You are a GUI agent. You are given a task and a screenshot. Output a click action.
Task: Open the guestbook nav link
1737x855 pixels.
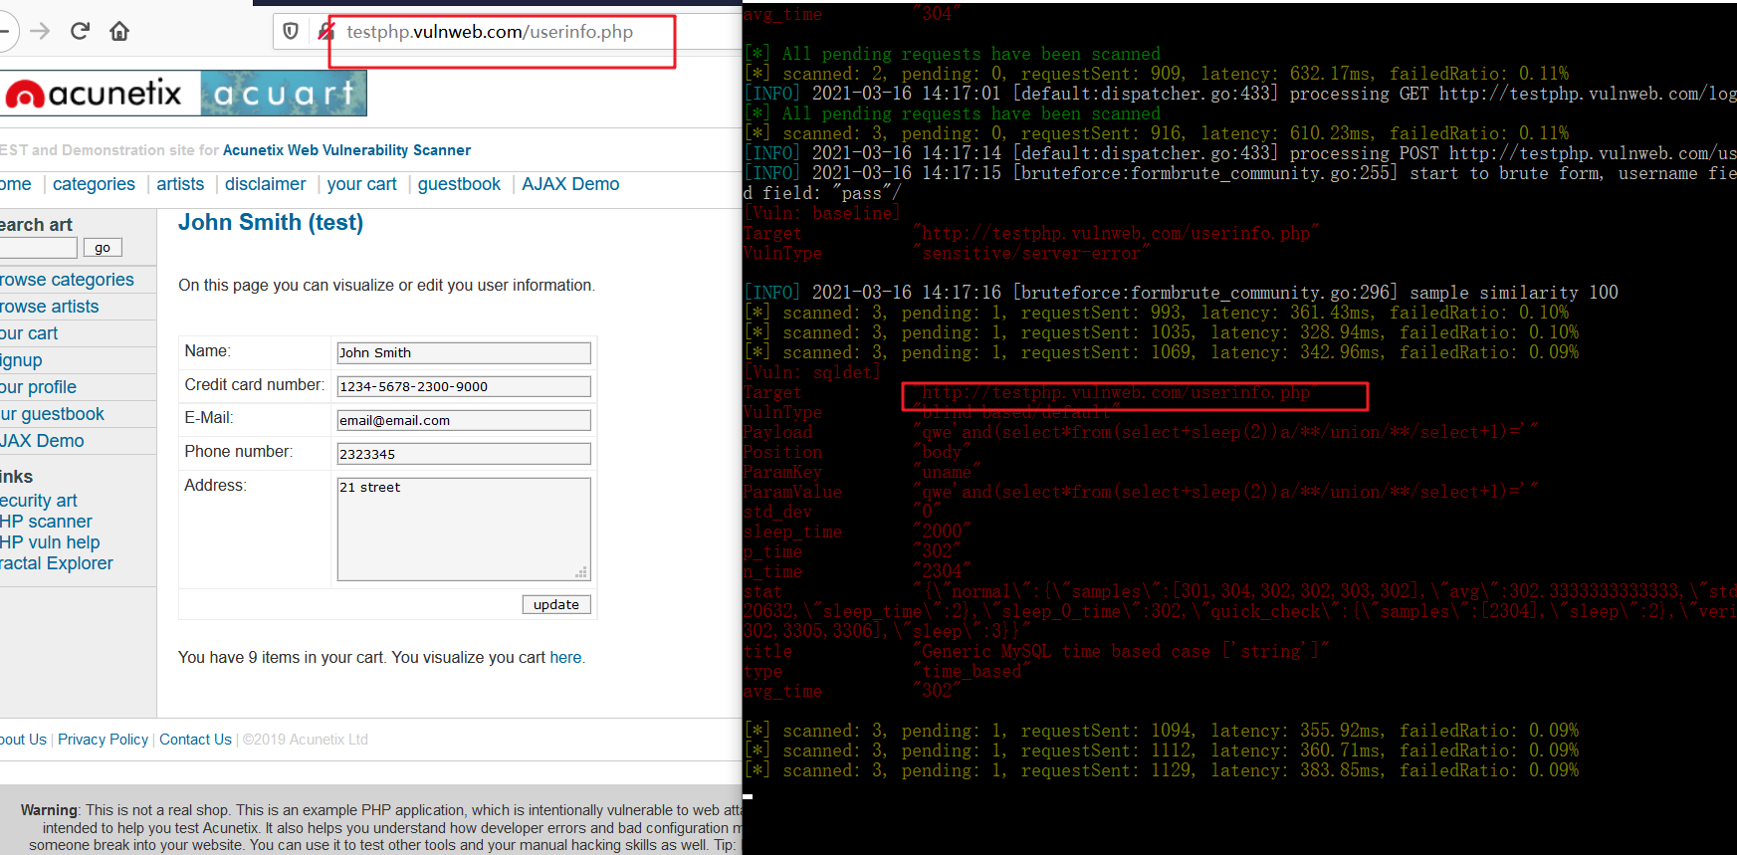pyautogui.click(x=459, y=184)
